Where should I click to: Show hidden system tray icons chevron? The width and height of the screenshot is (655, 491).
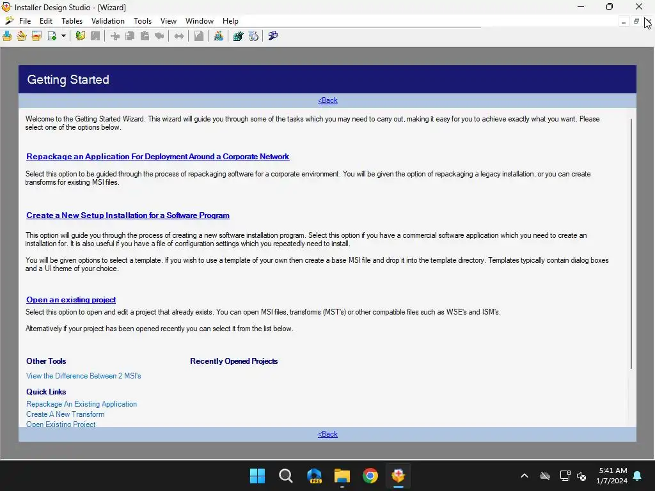click(x=525, y=476)
